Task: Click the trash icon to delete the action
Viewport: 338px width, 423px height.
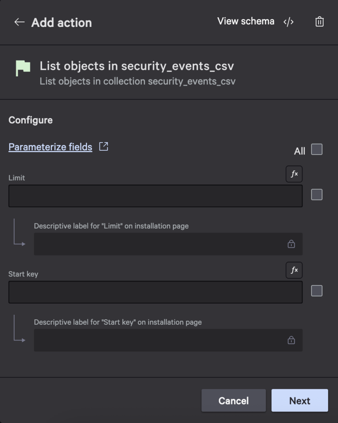Action: coord(319,22)
